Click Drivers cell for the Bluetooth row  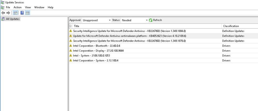[226, 46]
